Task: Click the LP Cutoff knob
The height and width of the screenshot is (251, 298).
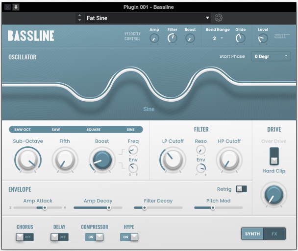Action: click(173, 160)
